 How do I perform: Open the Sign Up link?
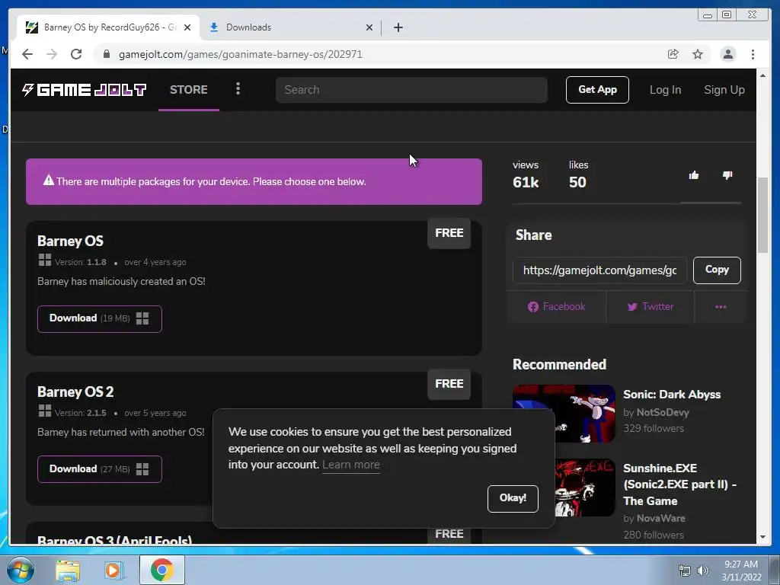click(724, 90)
